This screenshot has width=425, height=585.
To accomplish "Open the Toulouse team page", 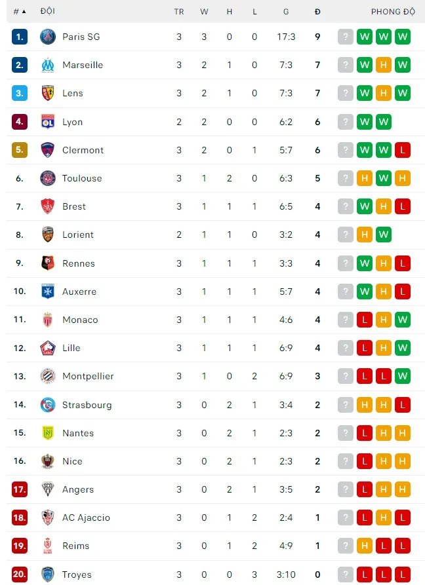I will 82,178.
